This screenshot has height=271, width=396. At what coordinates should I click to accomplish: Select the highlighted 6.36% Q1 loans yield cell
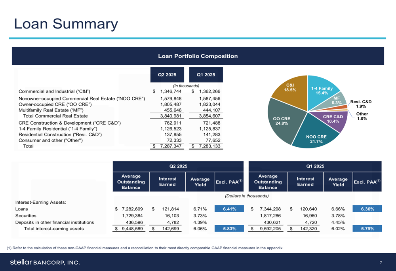[x=367, y=208]
